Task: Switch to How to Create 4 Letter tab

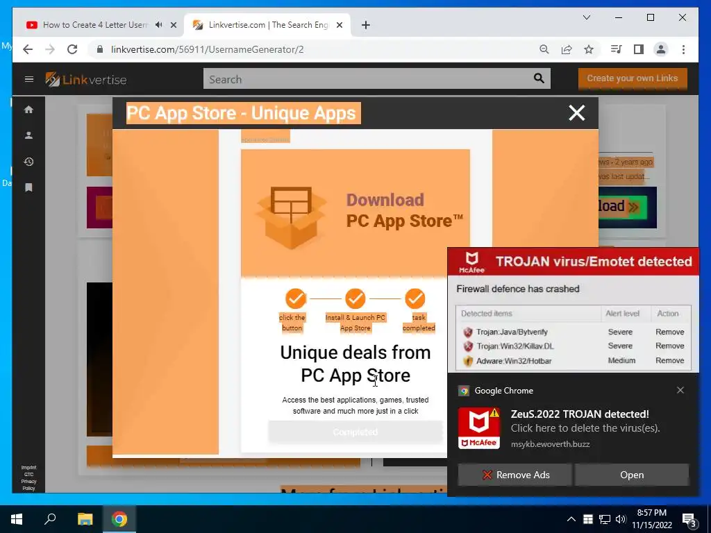Action: pos(95,25)
